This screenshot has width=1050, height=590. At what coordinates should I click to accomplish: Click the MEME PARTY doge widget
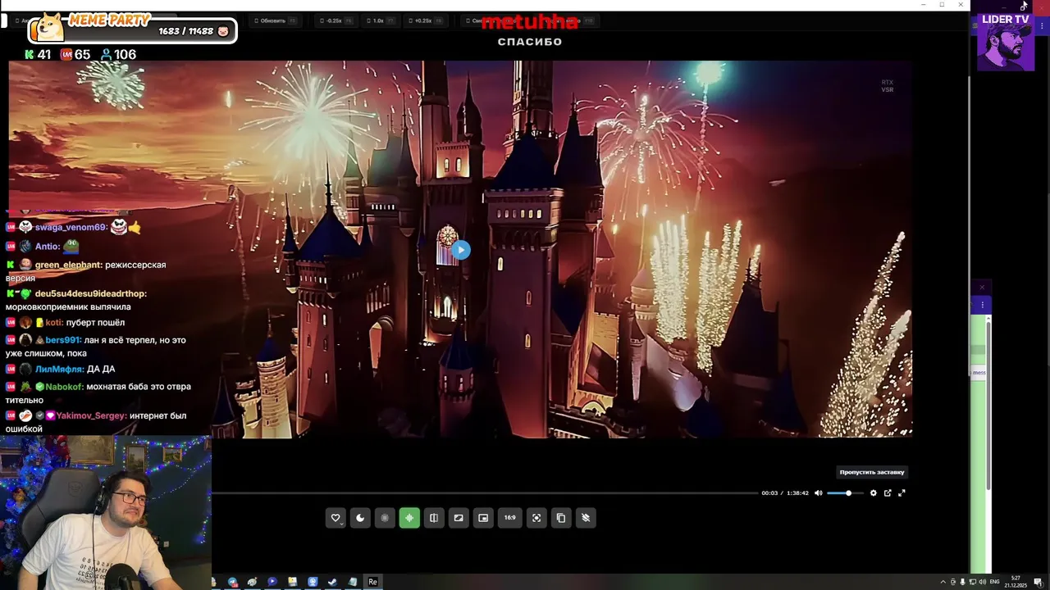click(132, 29)
